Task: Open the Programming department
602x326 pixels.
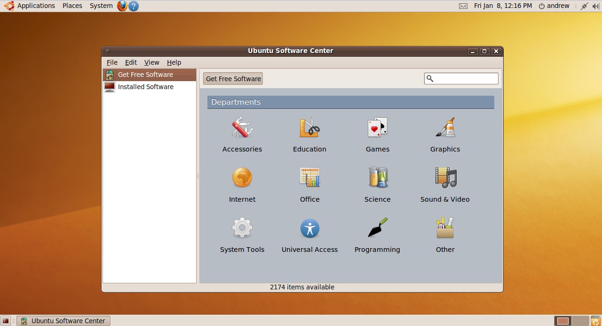Action: tap(377, 235)
